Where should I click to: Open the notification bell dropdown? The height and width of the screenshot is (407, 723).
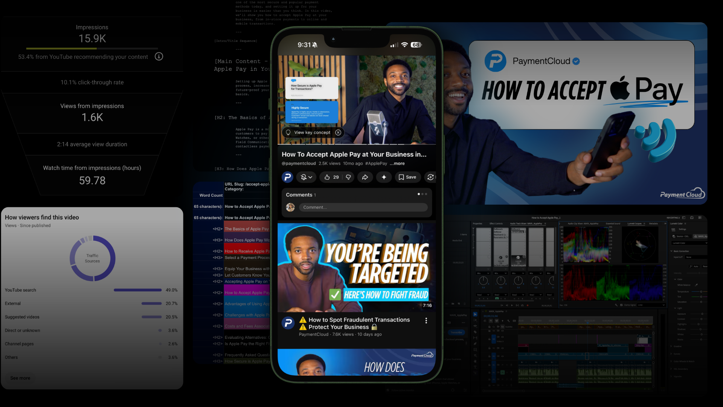(x=306, y=177)
